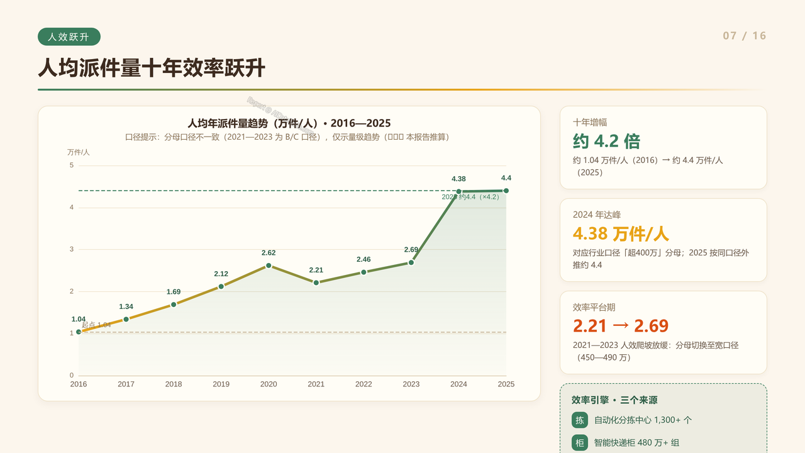This screenshot has height=453, width=805.
Task: Click the 2025 data point marker valued 4.4
Action: coord(506,191)
